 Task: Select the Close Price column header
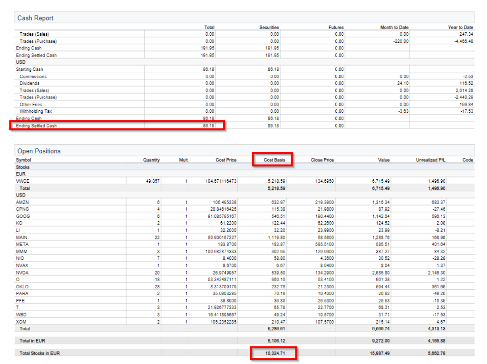[322, 160]
